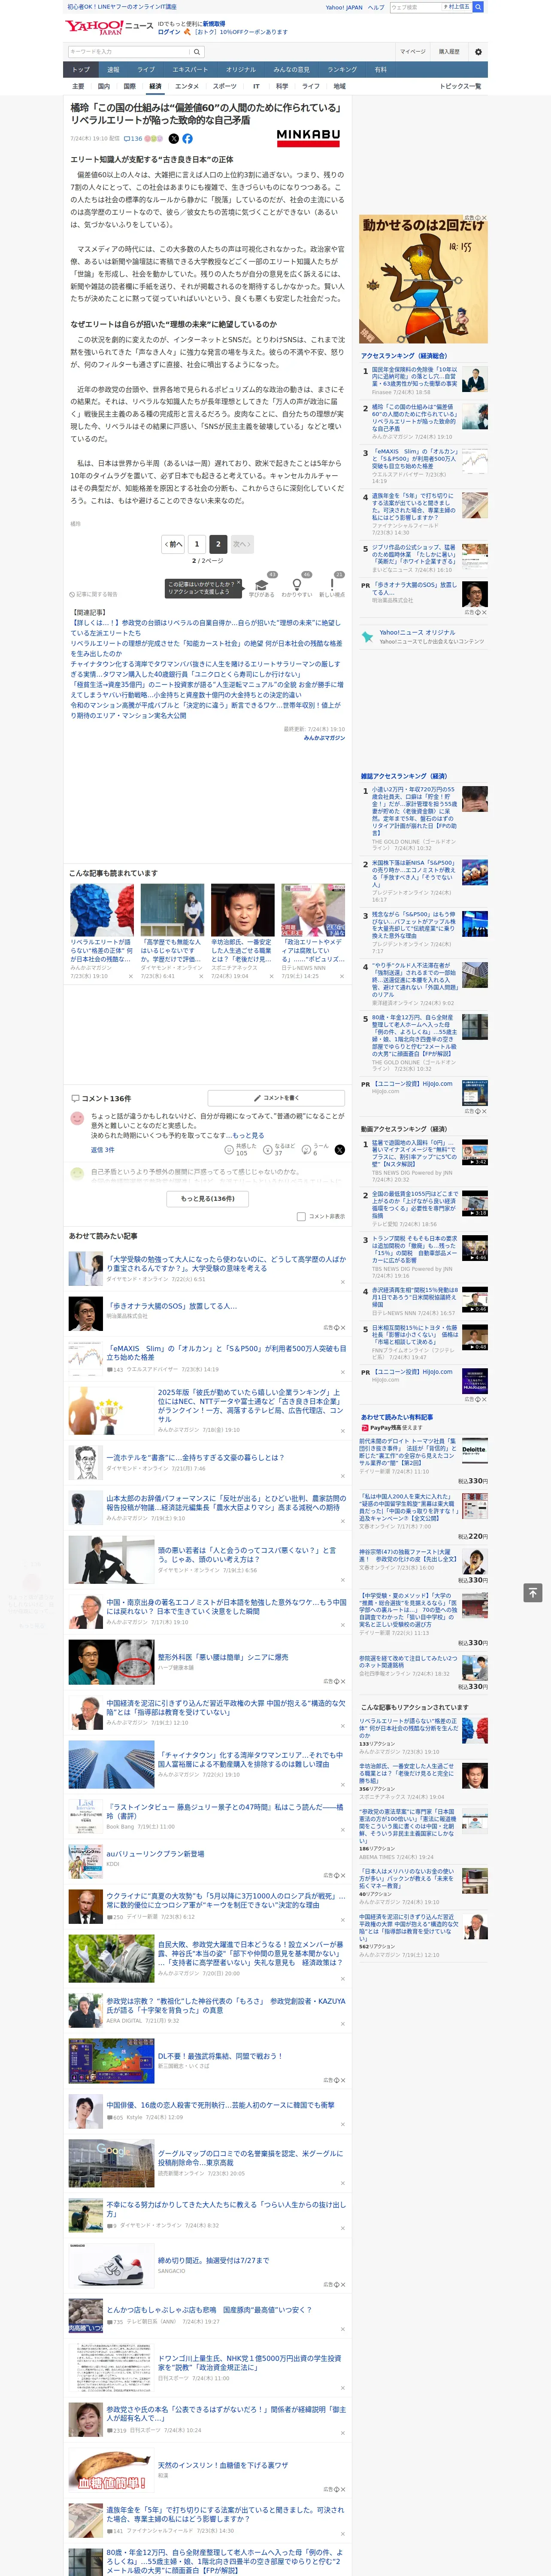This screenshot has width=551, height=2576.
Task: Click the コメントを書く button
Action: click(x=276, y=1098)
